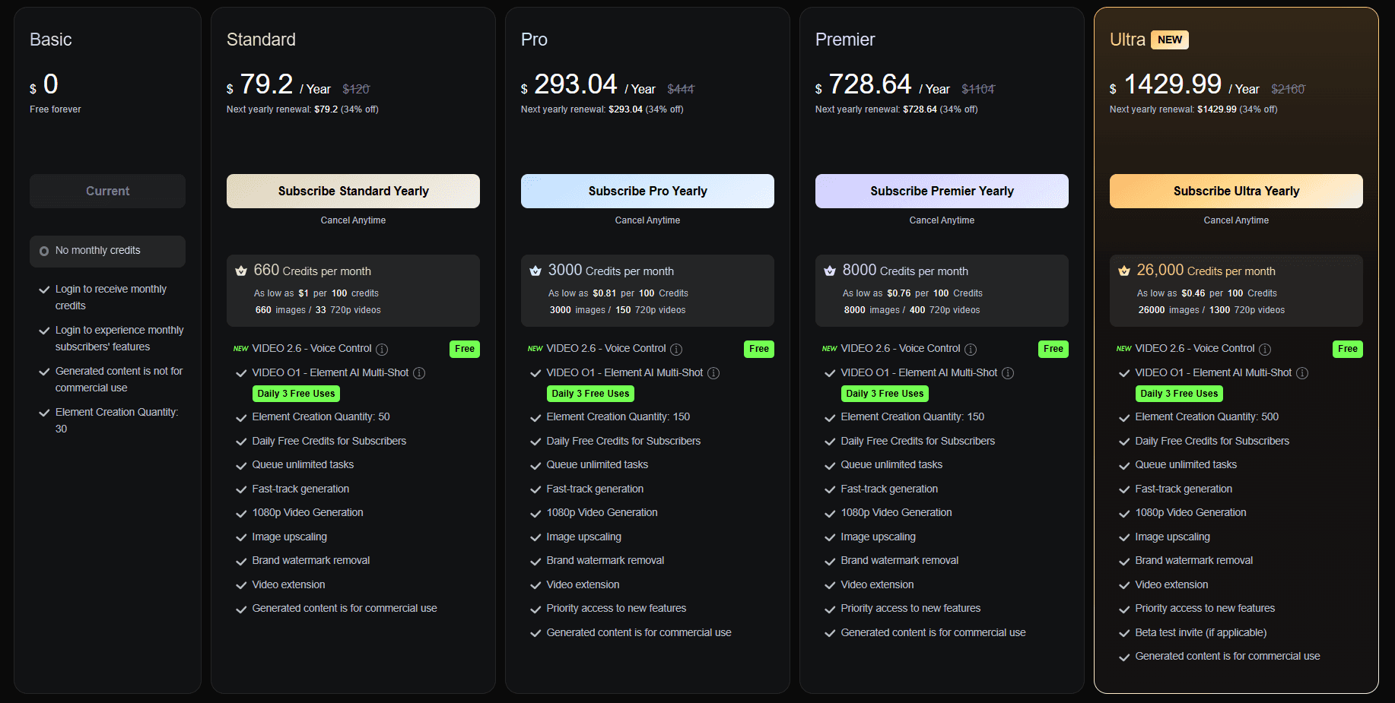Click Cancel Anytime under Standard subscribe button
The width and height of the screenshot is (1395, 703).
pyautogui.click(x=353, y=220)
